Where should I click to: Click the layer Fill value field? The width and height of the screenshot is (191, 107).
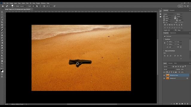click(183, 72)
